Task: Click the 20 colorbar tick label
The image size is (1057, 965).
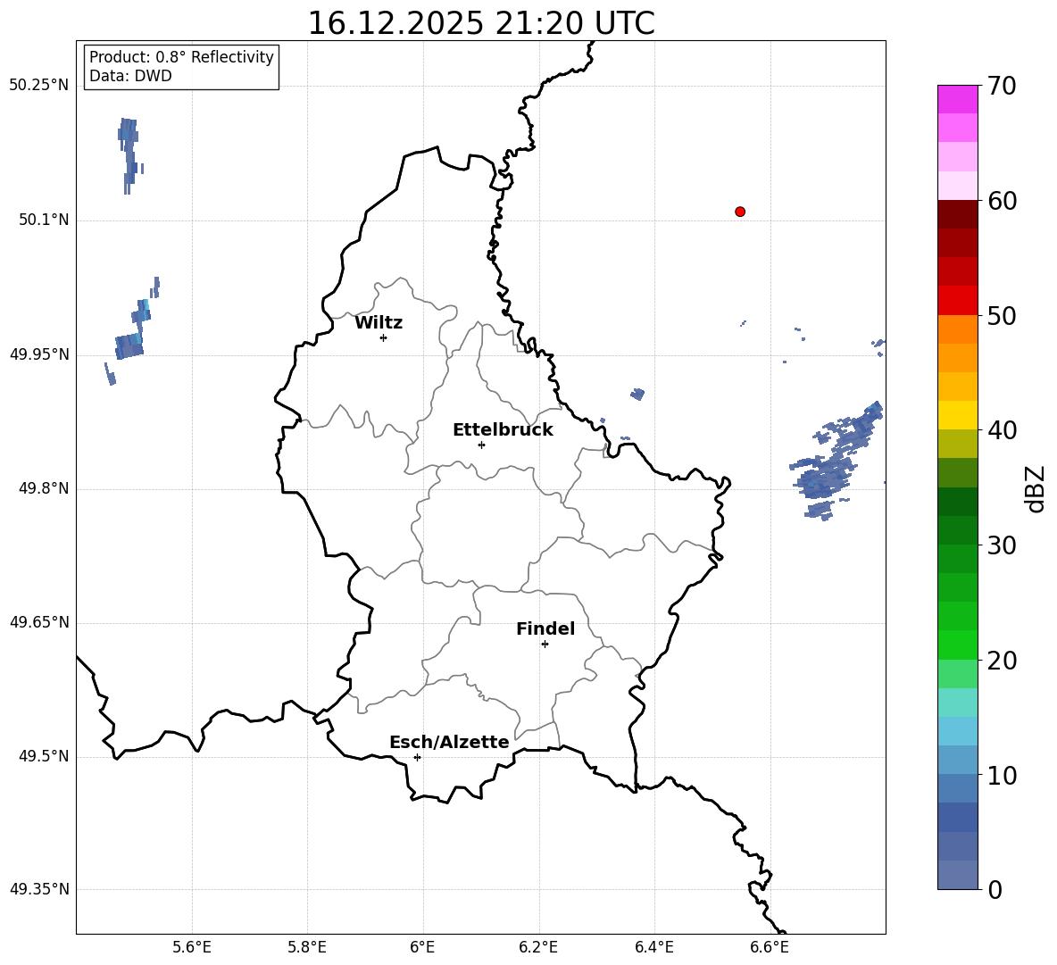Action: click(x=1002, y=661)
